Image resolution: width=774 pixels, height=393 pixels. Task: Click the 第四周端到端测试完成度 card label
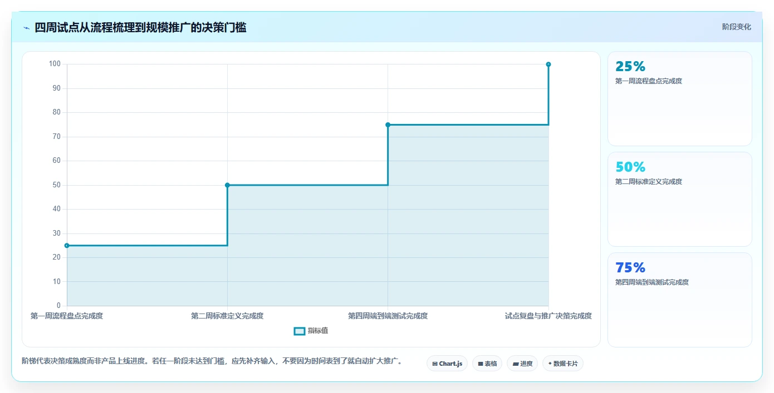[x=652, y=282]
